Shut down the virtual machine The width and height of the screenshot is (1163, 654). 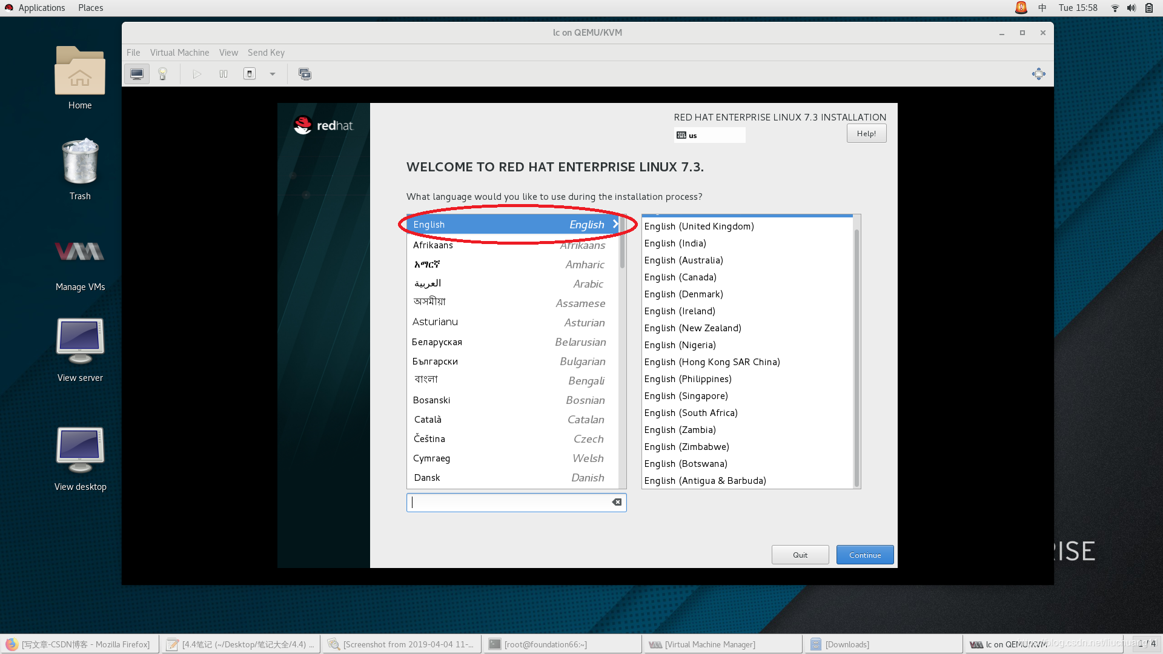(250, 74)
